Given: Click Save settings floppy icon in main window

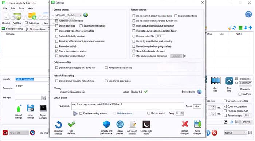Looking at the screenshot, I should point(30,108).
